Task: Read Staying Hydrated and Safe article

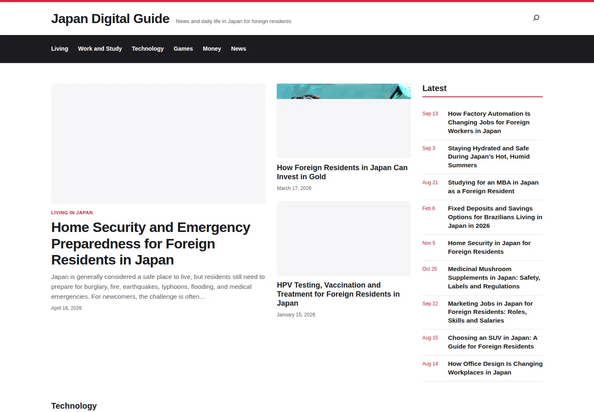Action: click(489, 157)
